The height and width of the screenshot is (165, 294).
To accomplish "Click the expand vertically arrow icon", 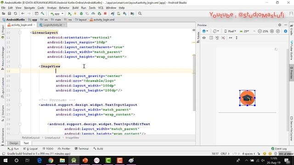I will pos(237,38).
